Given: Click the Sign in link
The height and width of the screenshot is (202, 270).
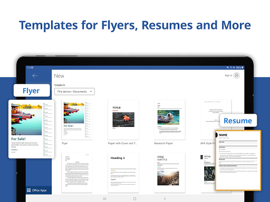Looking at the screenshot, I should pos(228,75).
